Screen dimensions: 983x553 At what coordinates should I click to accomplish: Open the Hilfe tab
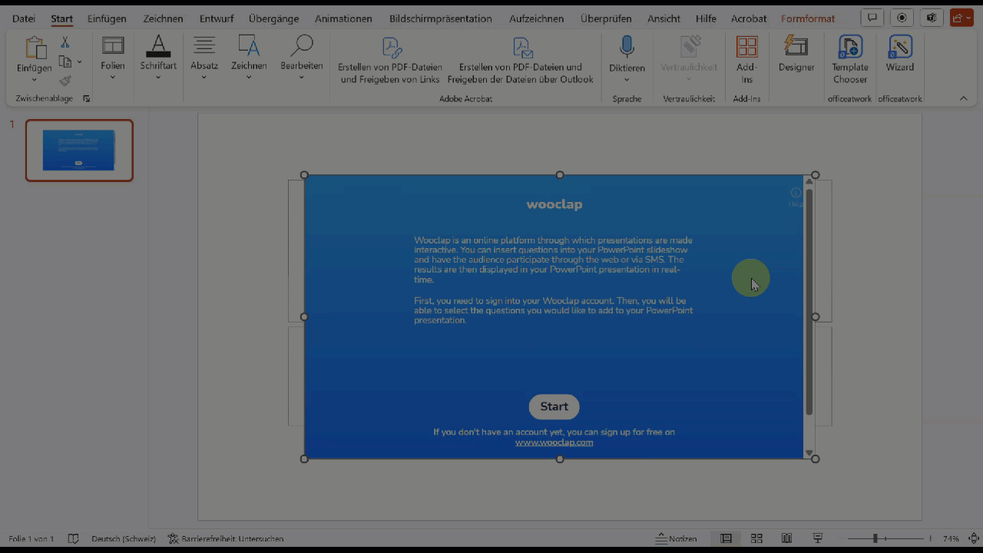pyautogui.click(x=706, y=18)
